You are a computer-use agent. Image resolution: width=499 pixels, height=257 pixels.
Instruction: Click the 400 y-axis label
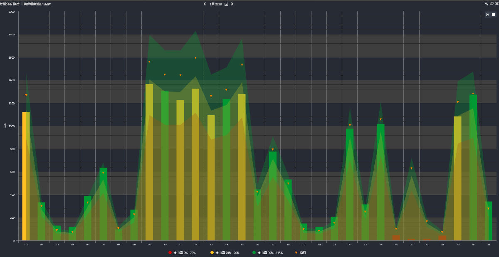click(12, 195)
